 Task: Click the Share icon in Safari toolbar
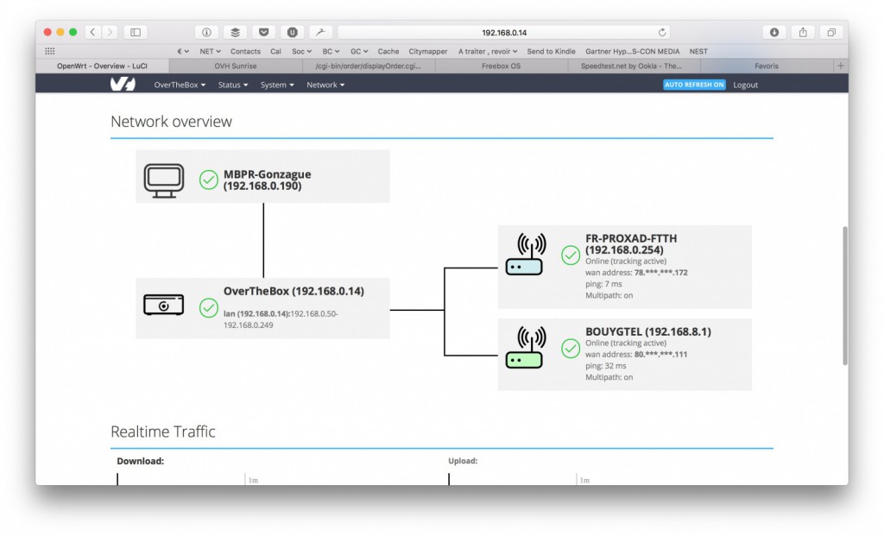803,32
